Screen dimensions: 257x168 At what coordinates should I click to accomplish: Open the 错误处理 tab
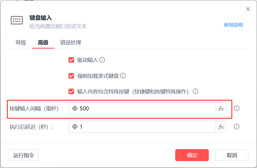coord(71,42)
